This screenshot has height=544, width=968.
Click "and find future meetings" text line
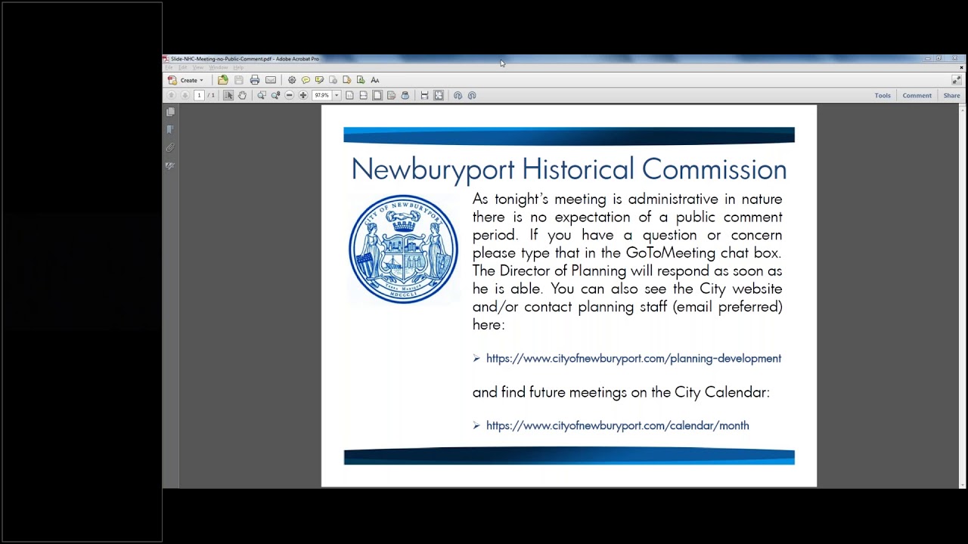[621, 393]
